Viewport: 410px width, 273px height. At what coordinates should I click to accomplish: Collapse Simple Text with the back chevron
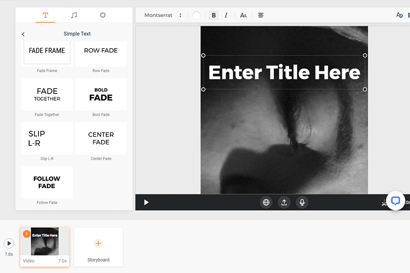click(x=23, y=34)
